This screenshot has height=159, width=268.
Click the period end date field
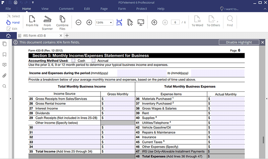pyautogui.click(x=218, y=73)
